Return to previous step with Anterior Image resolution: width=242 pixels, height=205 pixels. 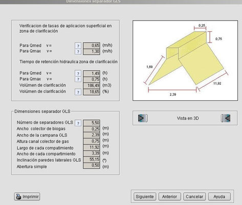coord(169,197)
